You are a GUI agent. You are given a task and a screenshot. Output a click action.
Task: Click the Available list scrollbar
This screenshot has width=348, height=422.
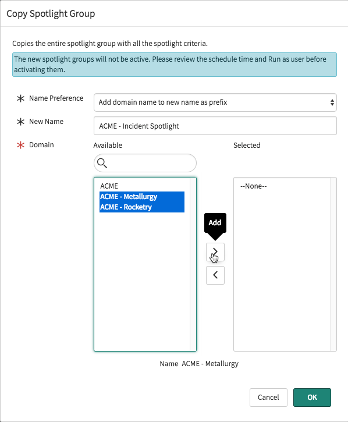click(x=193, y=264)
